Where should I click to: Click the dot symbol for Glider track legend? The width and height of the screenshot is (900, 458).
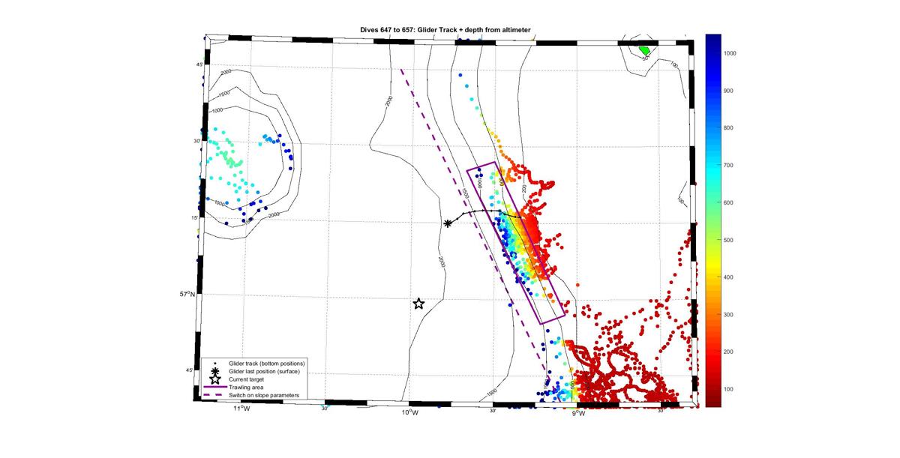point(215,364)
